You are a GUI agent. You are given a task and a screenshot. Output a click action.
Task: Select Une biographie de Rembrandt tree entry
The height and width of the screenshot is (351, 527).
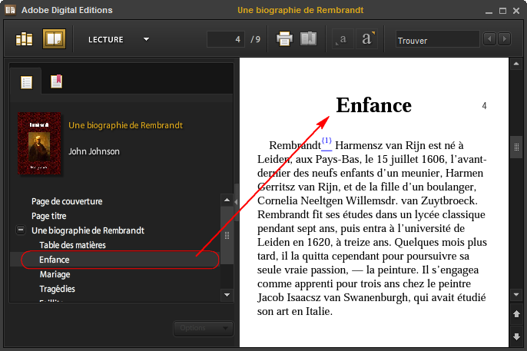[x=88, y=230]
